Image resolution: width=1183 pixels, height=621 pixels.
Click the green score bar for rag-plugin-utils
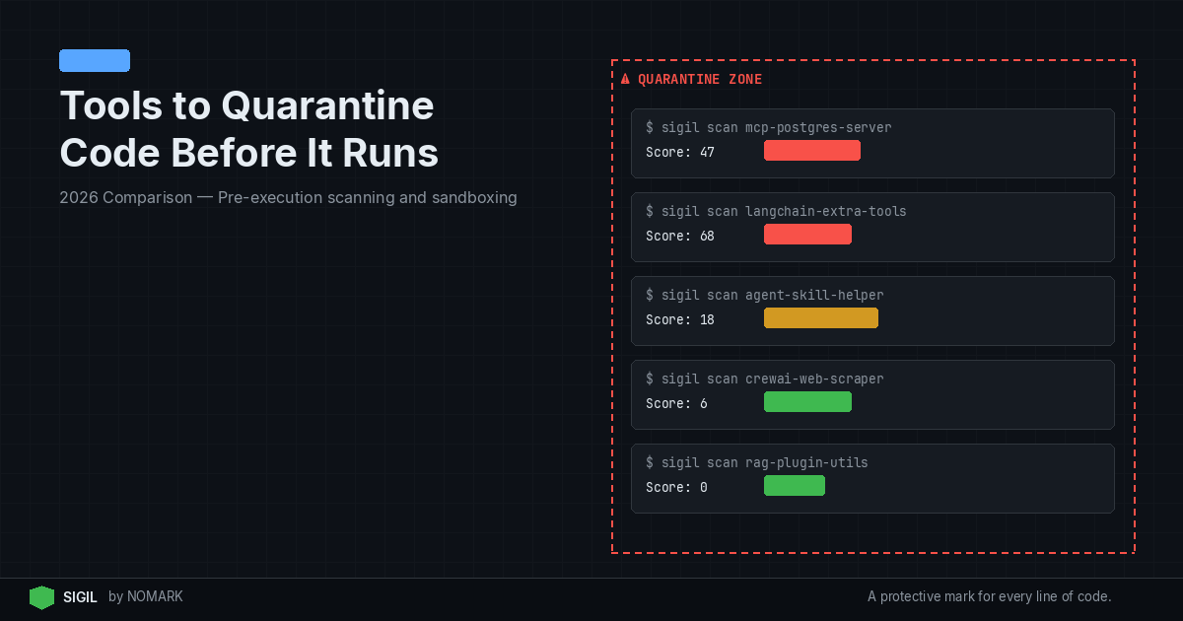pyautogui.click(x=794, y=485)
